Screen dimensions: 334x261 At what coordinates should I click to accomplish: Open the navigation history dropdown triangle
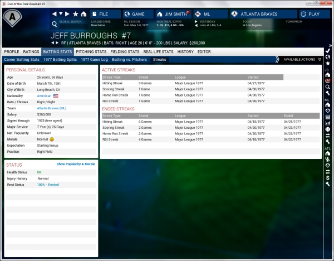(61, 14)
